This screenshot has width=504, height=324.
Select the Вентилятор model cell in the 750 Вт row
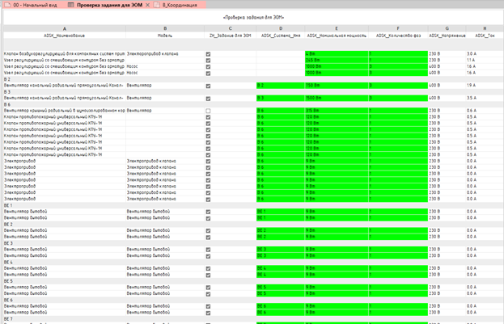165,86
